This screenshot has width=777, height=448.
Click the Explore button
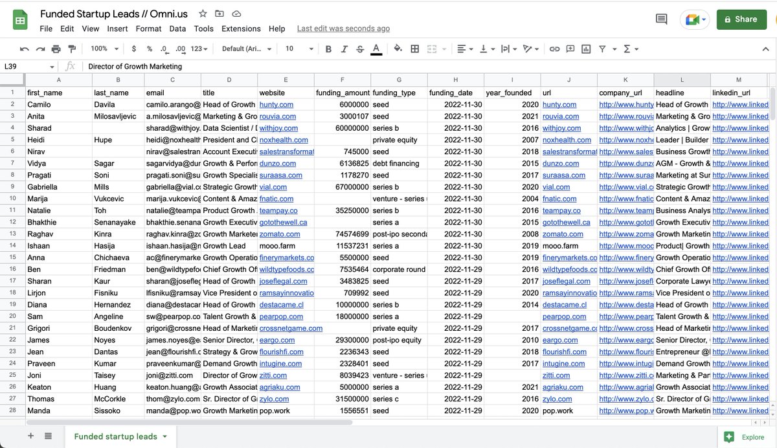pos(745,437)
